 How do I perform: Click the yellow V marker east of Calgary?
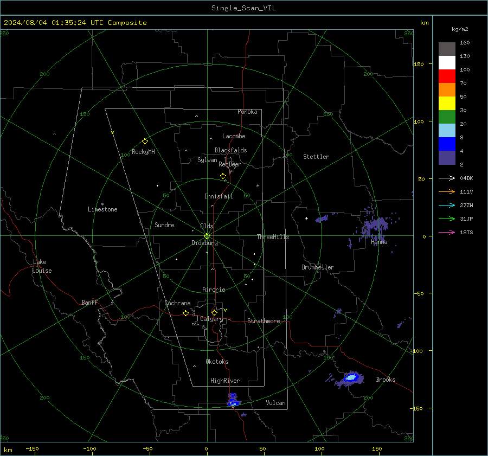pos(226,310)
